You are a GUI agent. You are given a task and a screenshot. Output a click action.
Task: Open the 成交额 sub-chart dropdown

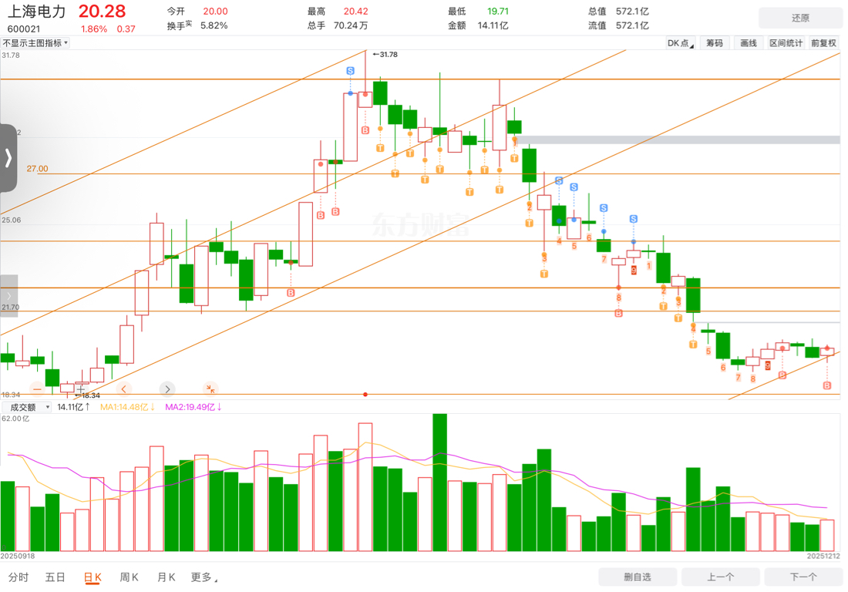point(26,407)
